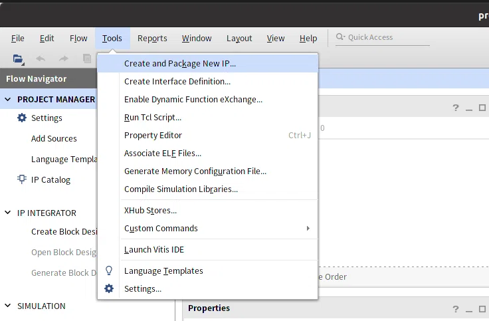The width and height of the screenshot is (489, 321).
Task: Click Open Block Design in Flow Navigator
Action: (64, 252)
